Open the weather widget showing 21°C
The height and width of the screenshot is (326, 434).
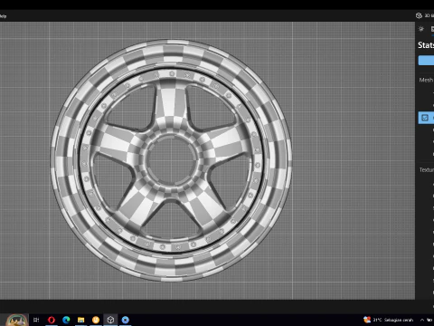click(388, 320)
